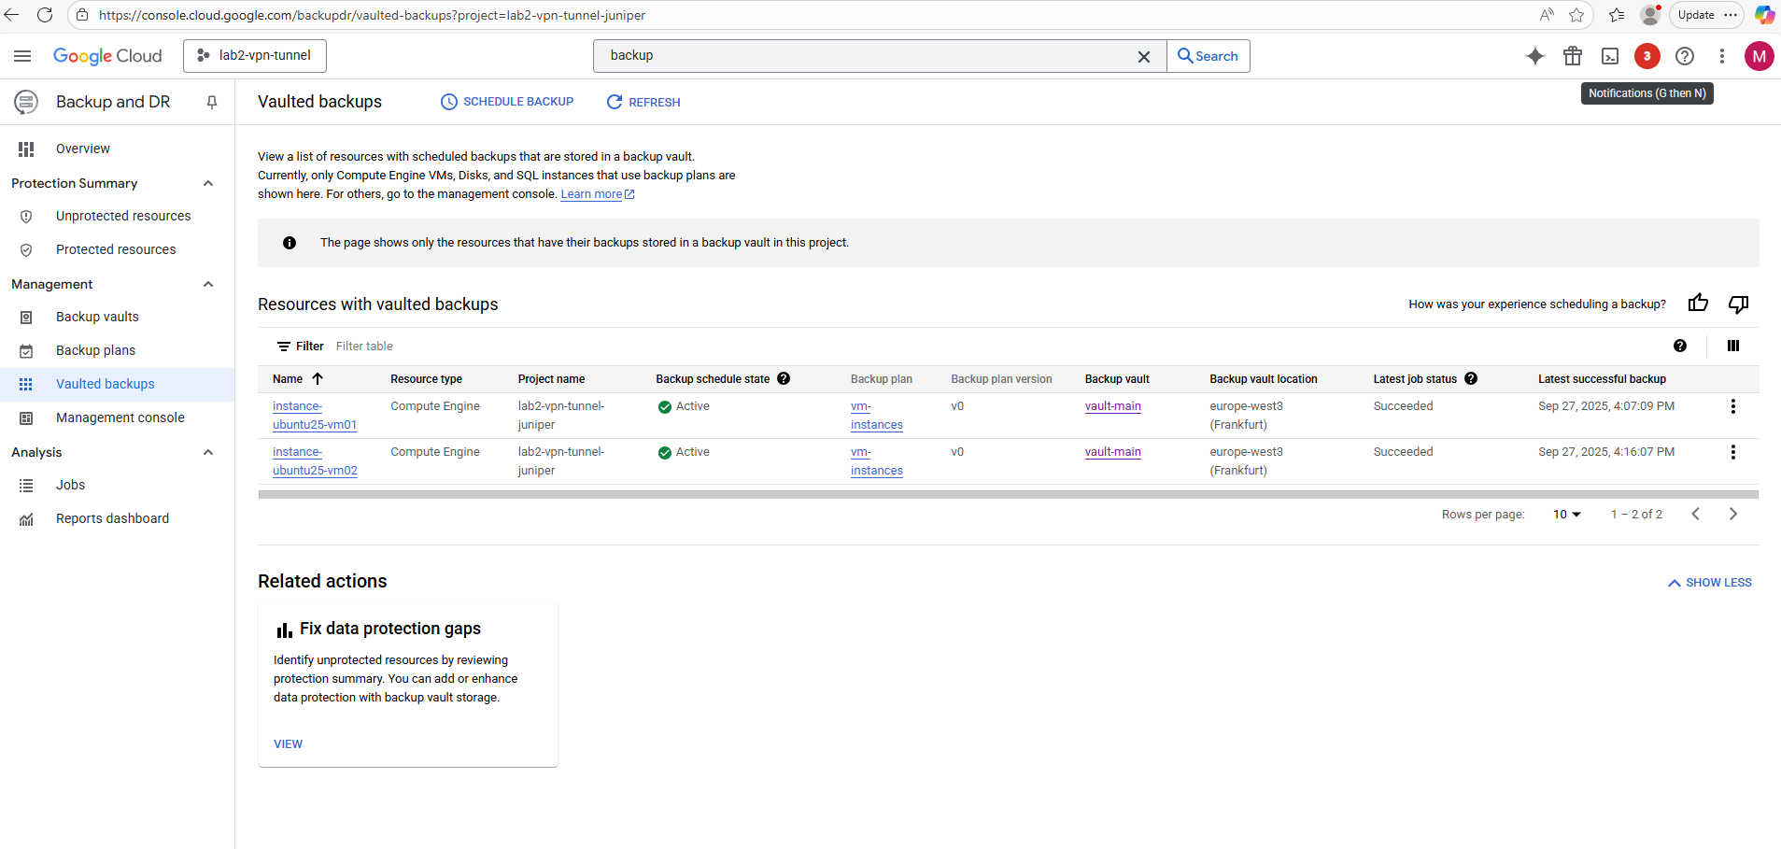Open column display options icon
Screen dimensions: 1781x849
(x=1732, y=346)
